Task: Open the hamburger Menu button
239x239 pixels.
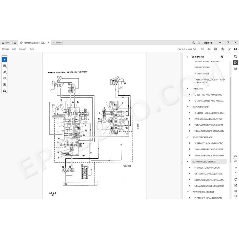Action: (6, 43)
